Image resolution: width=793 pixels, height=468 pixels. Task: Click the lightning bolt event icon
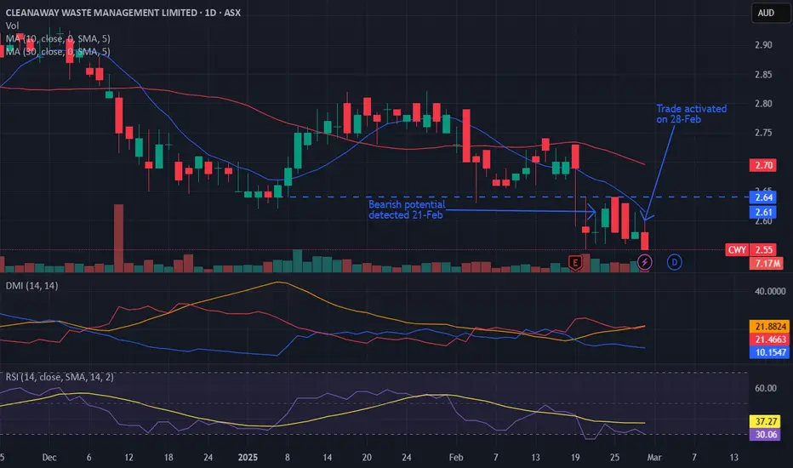[x=644, y=262]
